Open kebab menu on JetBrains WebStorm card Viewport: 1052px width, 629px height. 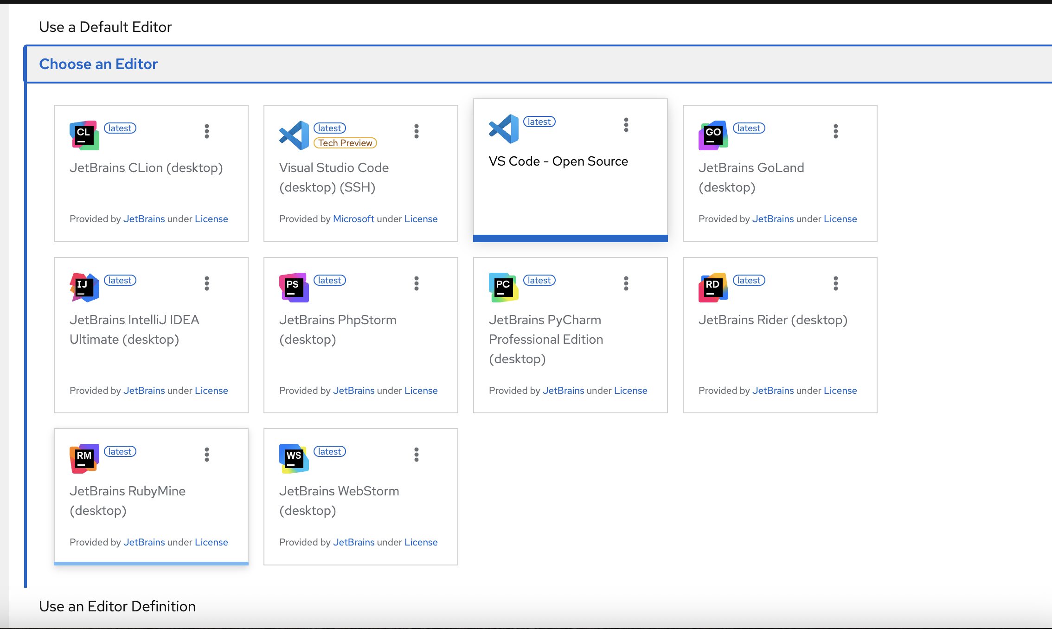pyautogui.click(x=417, y=455)
